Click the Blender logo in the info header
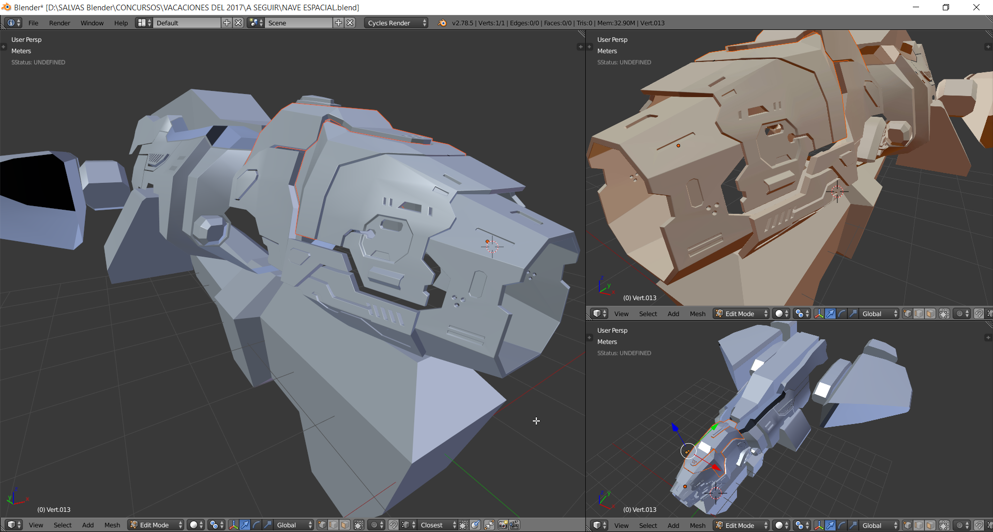The height and width of the screenshot is (532, 993). [442, 23]
